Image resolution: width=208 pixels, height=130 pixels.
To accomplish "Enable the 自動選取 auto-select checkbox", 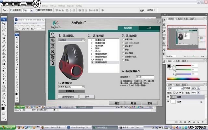I will (x=11, y=10).
